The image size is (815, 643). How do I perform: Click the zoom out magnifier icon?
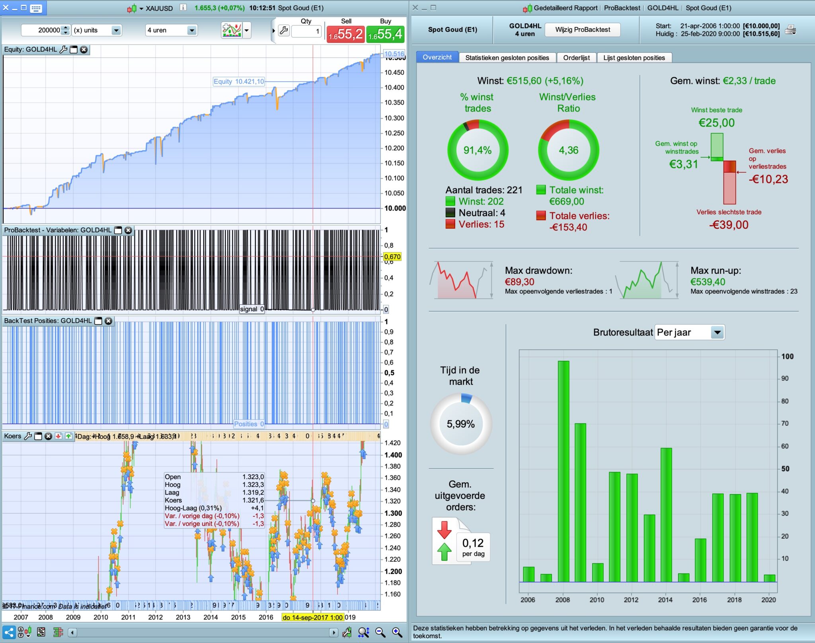(380, 632)
